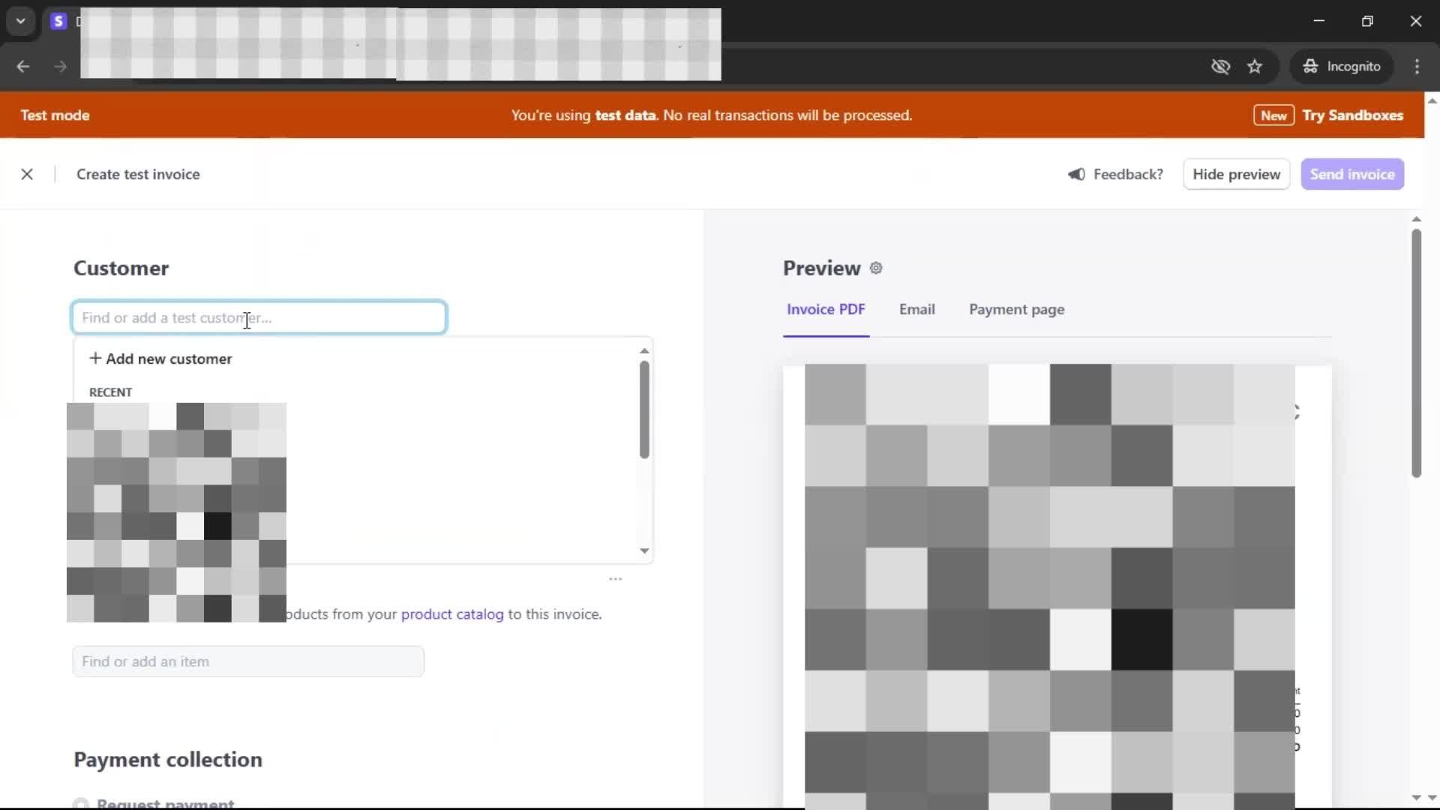Open the Incognito profile indicator
Screen dimensions: 1440x810
coord(1342,67)
